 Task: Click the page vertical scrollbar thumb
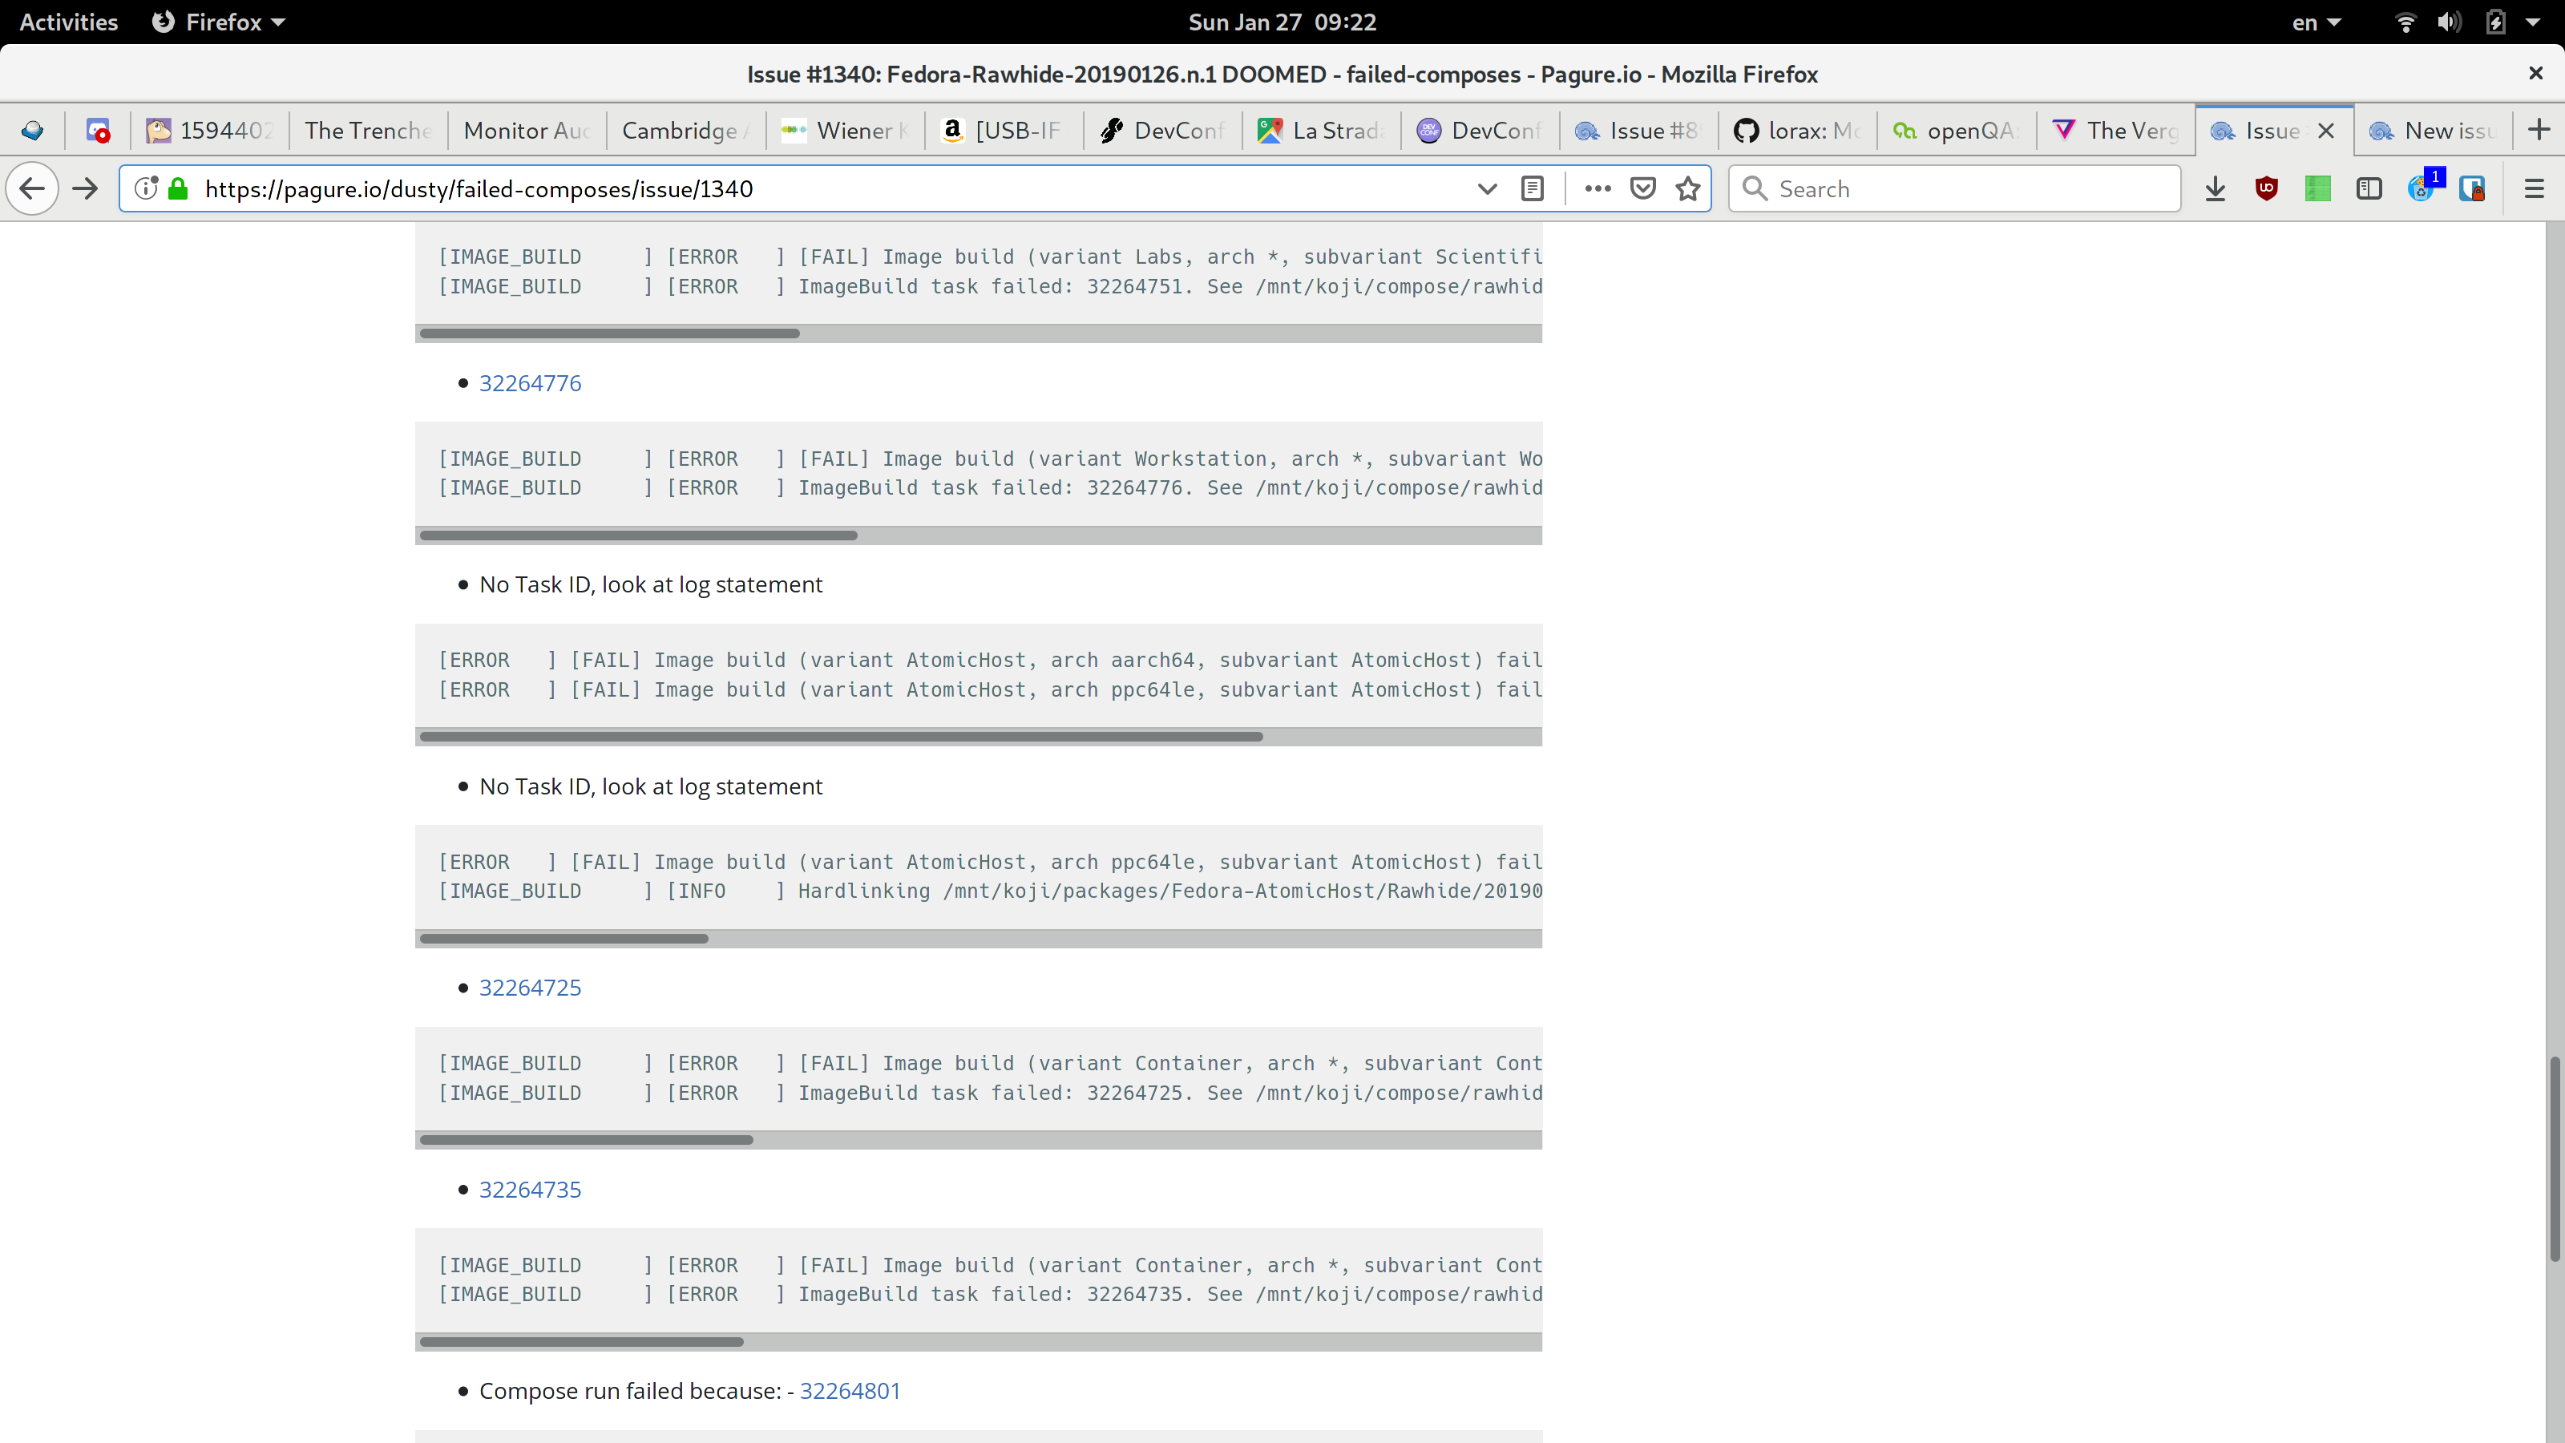pos(2555,1160)
